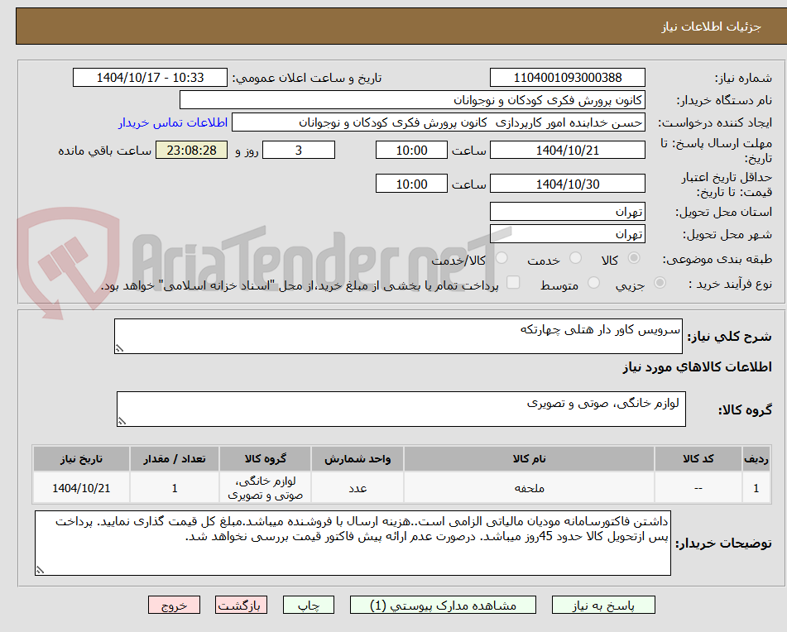Image resolution: width=787 pixels, height=632 pixels.
Task: Open اطلاعات تماس خریدار link
Action: tap(173, 123)
